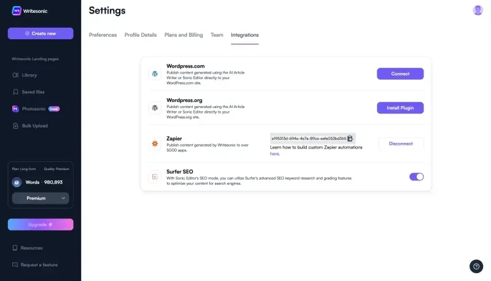Click the Resources icon

15,248
